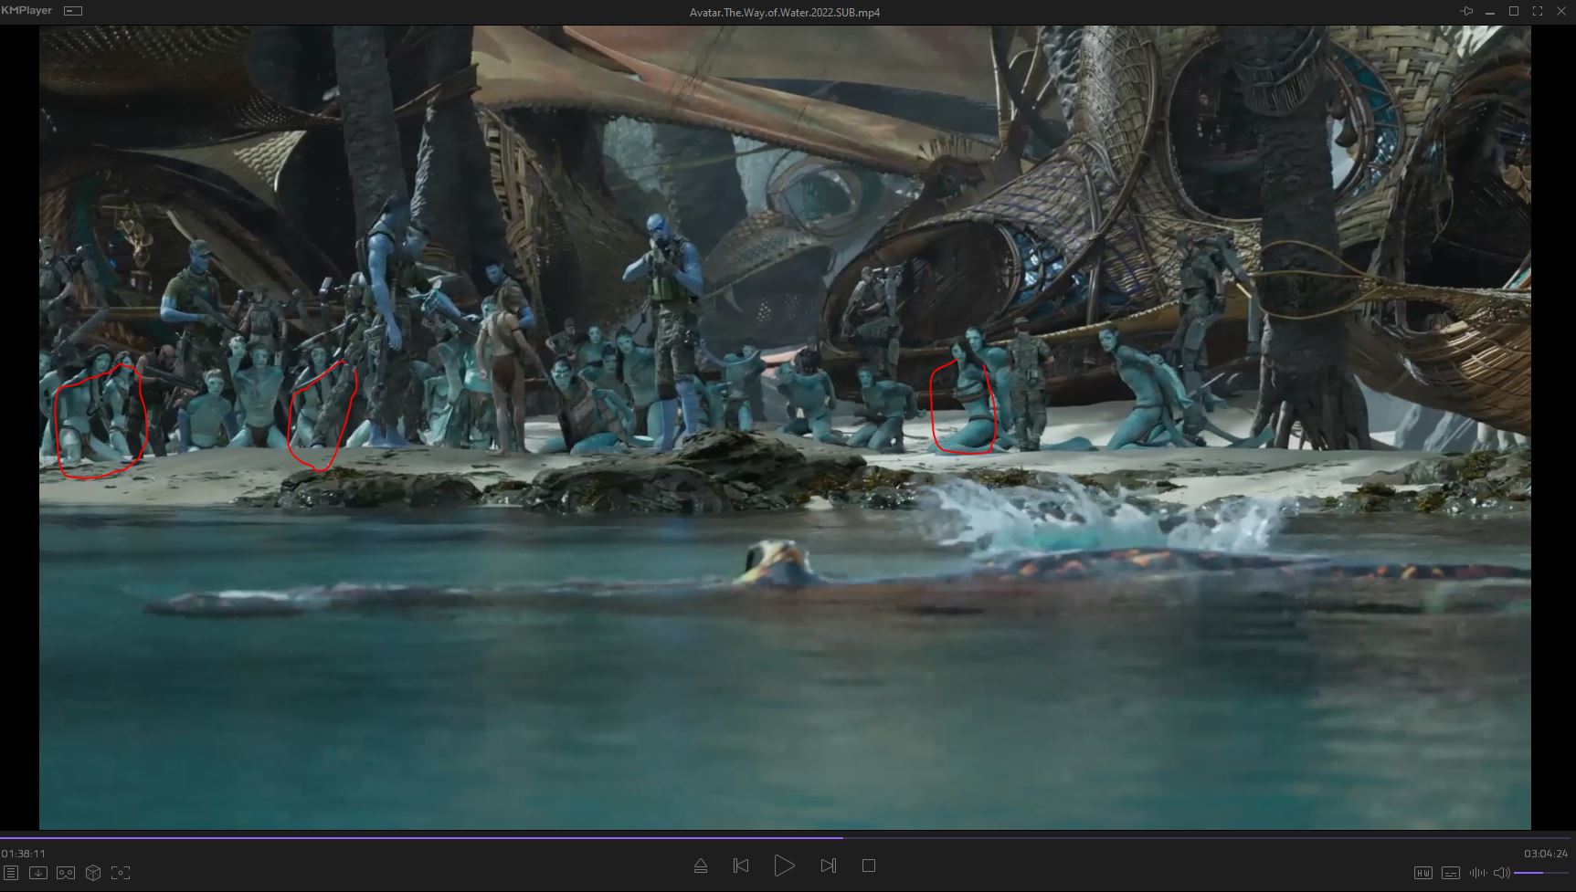
Task: Adjust the volume slider
Action: point(1542,873)
